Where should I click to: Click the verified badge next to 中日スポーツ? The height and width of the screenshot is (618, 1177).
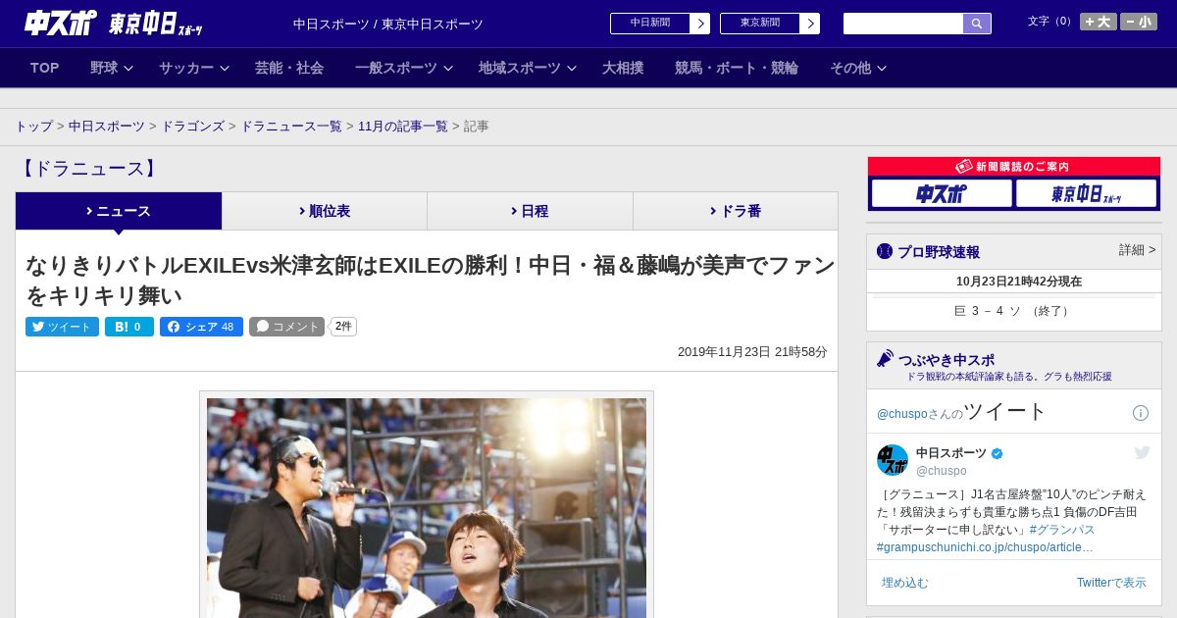(x=998, y=454)
